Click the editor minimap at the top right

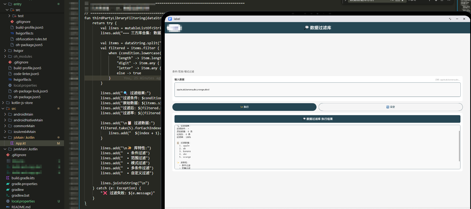(x=465, y=6)
